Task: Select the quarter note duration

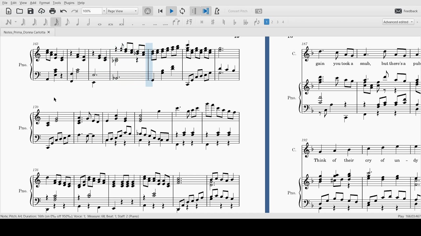Action: [78, 22]
